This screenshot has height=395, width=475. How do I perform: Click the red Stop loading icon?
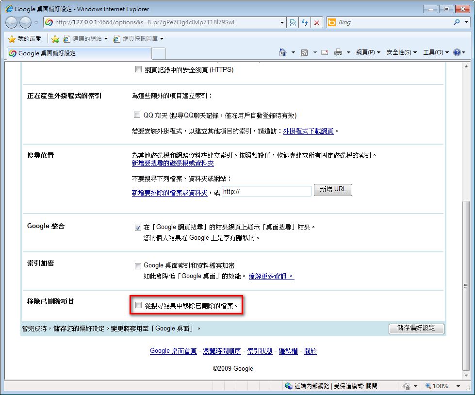(316, 22)
